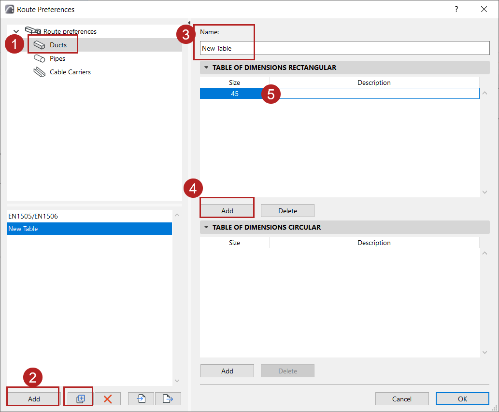Click Add under the circular dimensions table
This screenshot has width=499, height=412.
coord(227,371)
